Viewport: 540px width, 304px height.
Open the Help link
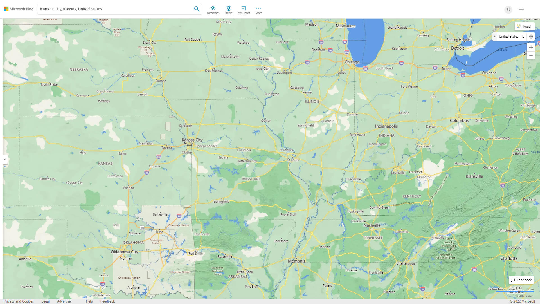[89, 301]
